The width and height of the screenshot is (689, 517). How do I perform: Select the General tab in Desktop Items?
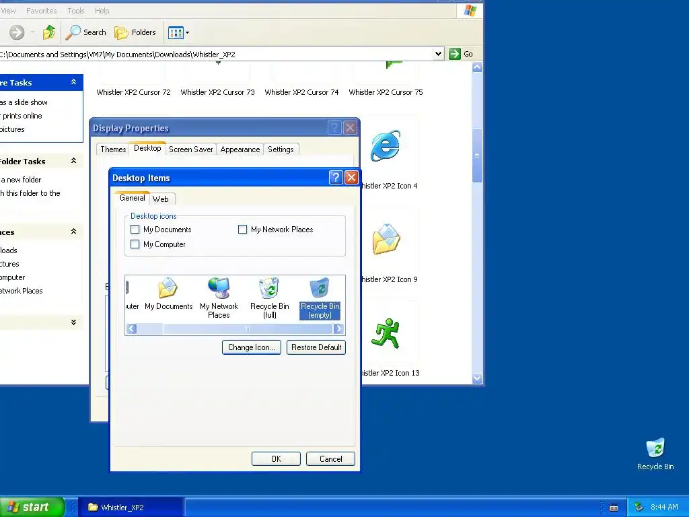click(x=133, y=198)
